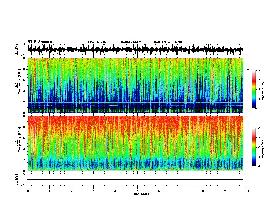Viewport: 278px width, 214px height.
Task: Click the ch.1 frequency axis tick "8"
Action: [x=24, y=69]
